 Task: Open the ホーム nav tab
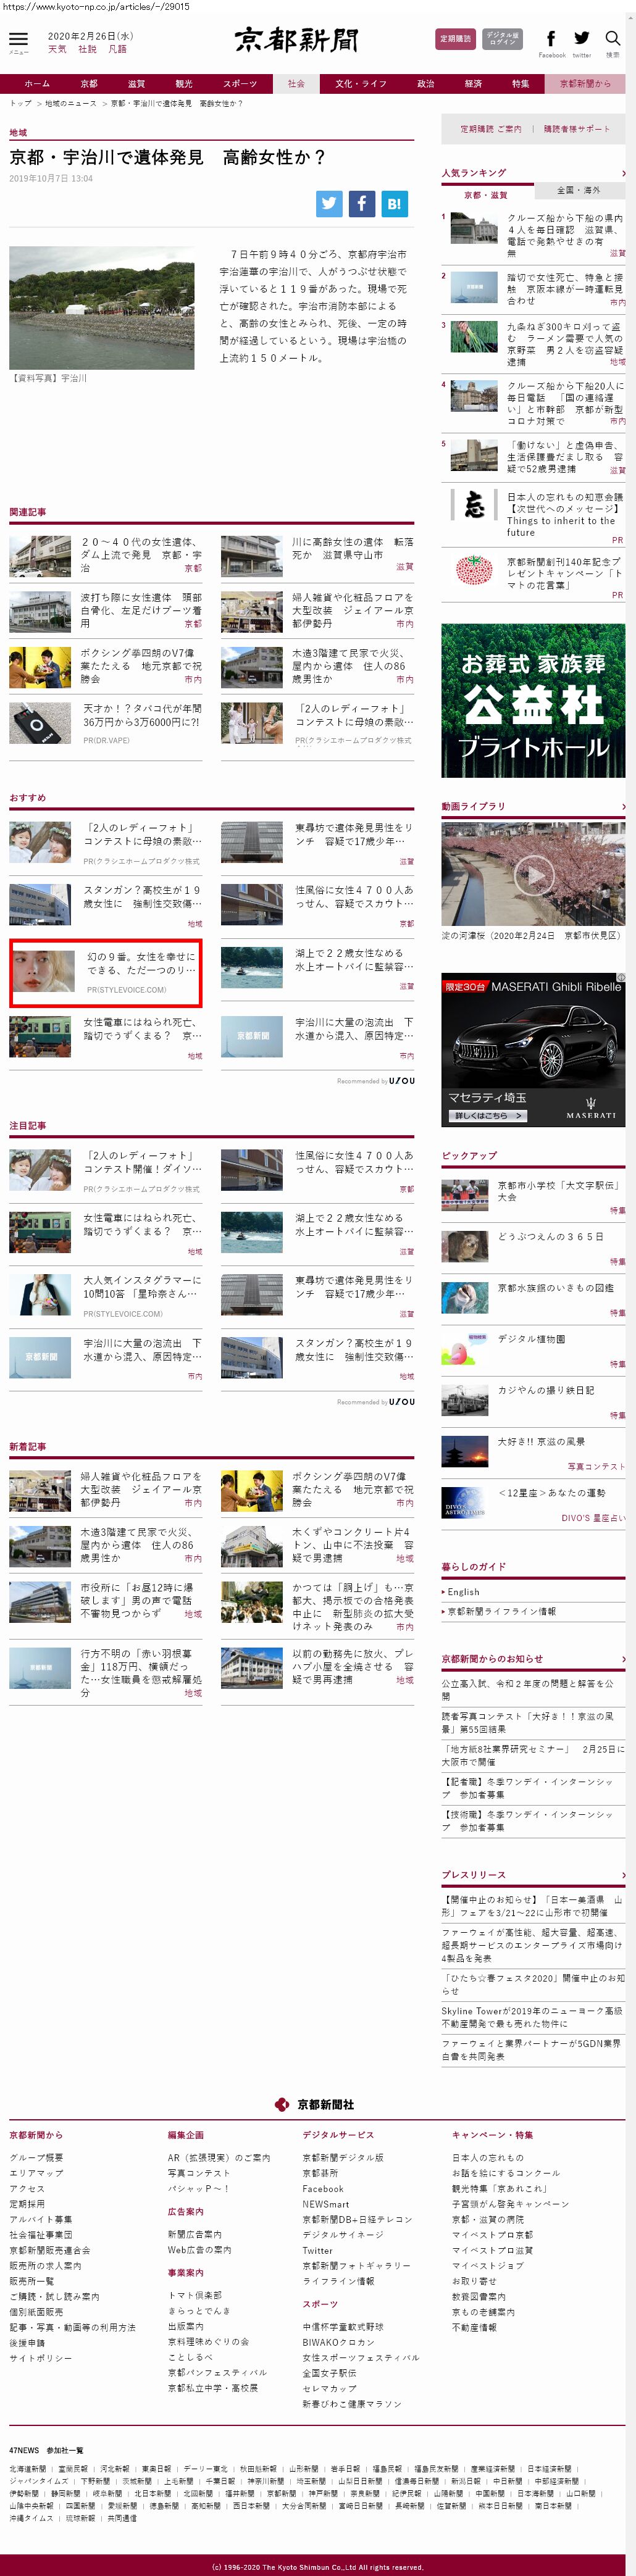point(37,84)
